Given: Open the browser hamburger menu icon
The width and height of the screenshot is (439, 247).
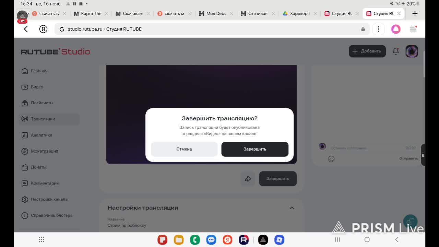Looking at the screenshot, I should [413, 29].
